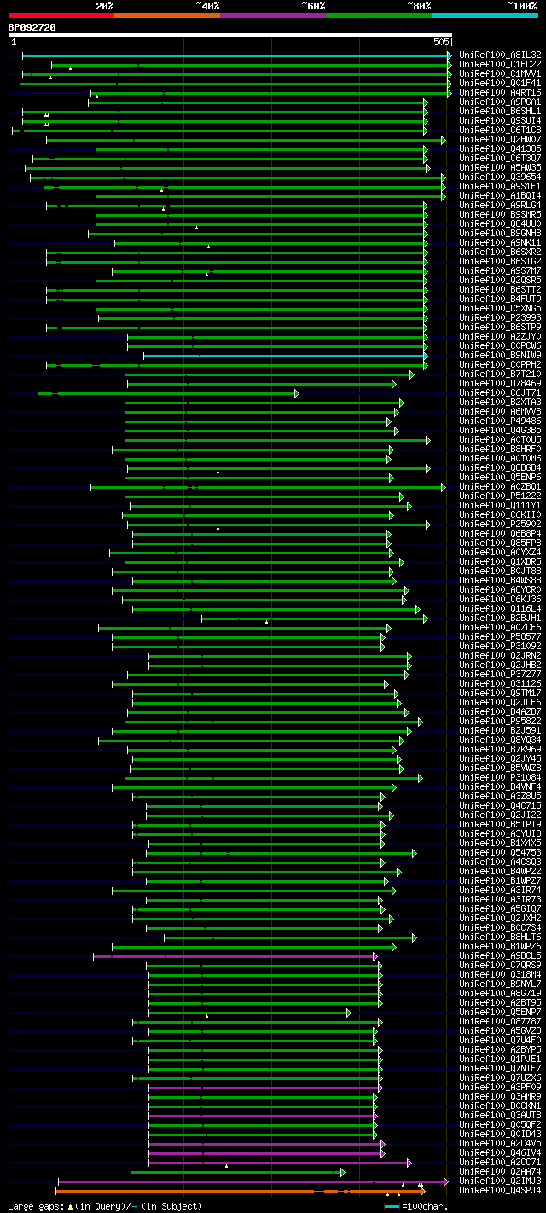Click the white BP092720 query length bar

pos(229,35)
